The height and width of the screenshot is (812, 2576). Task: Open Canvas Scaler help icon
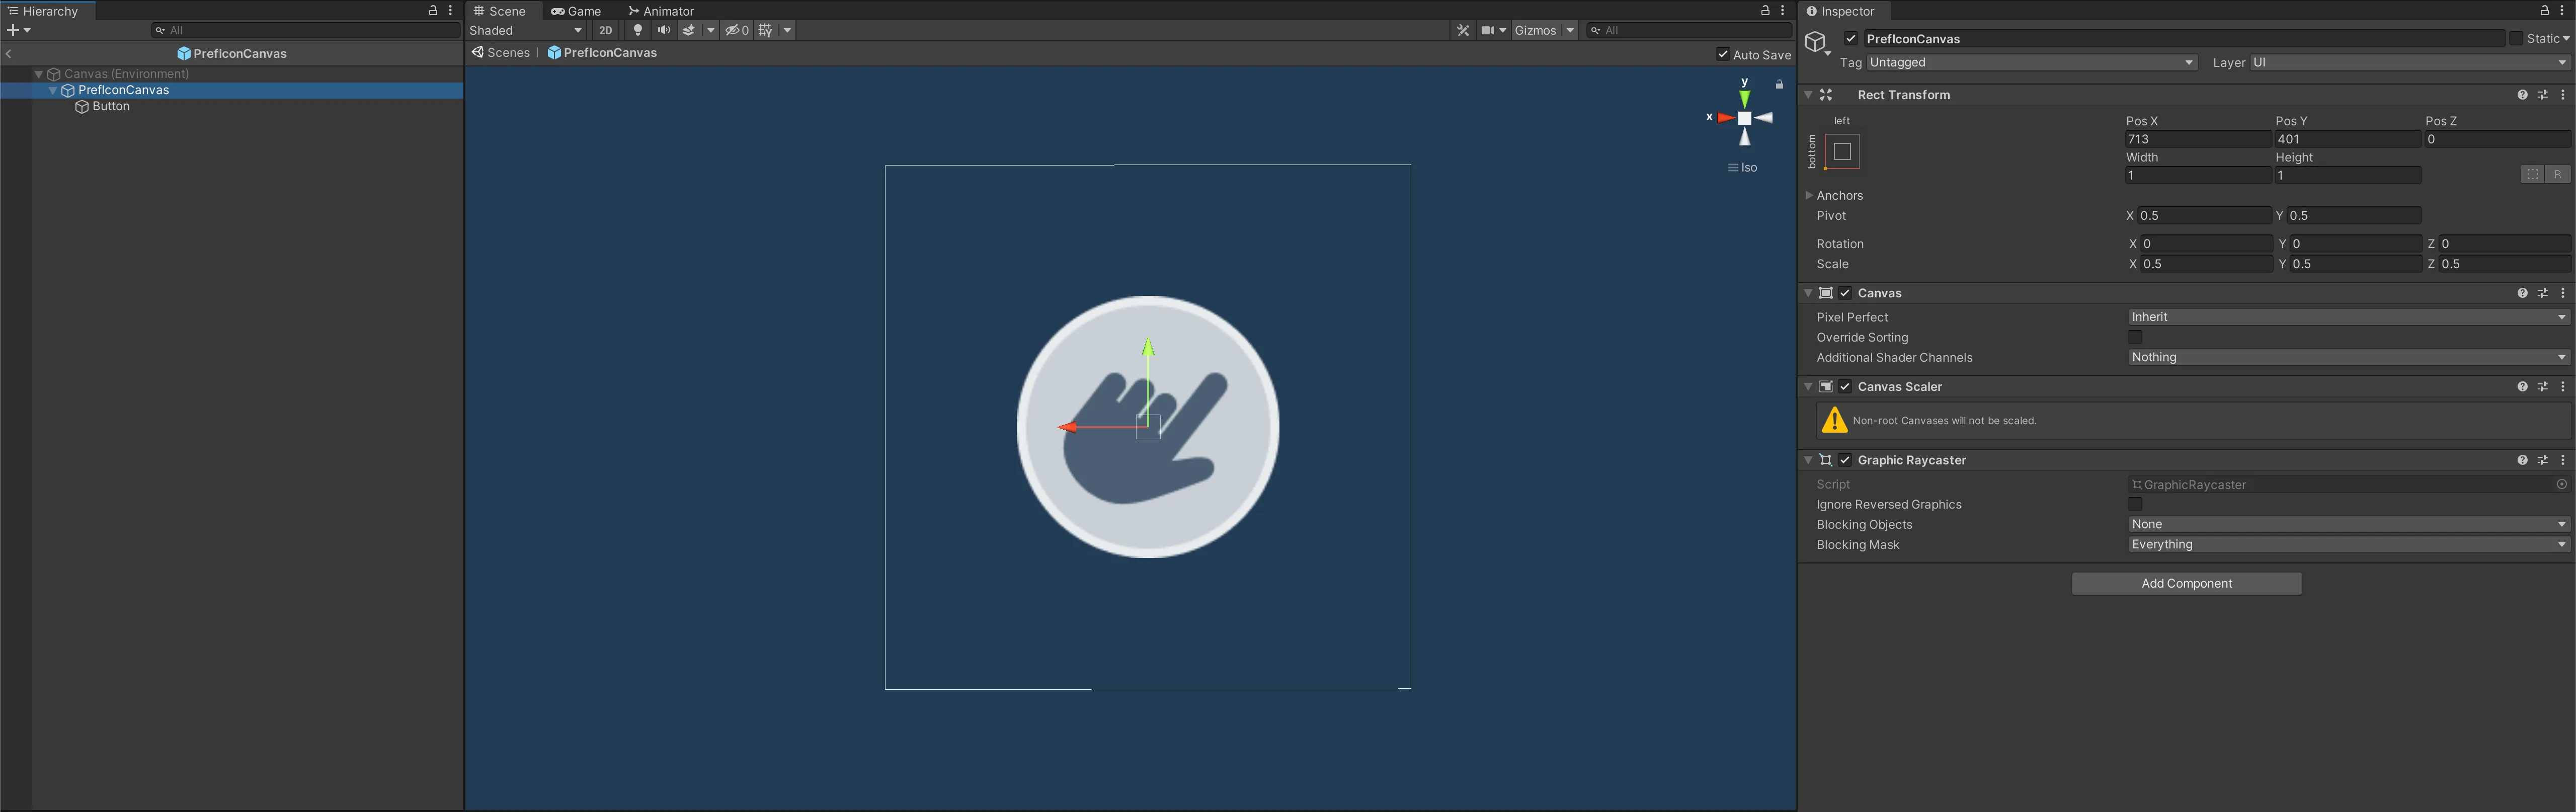coord(2522,386)
